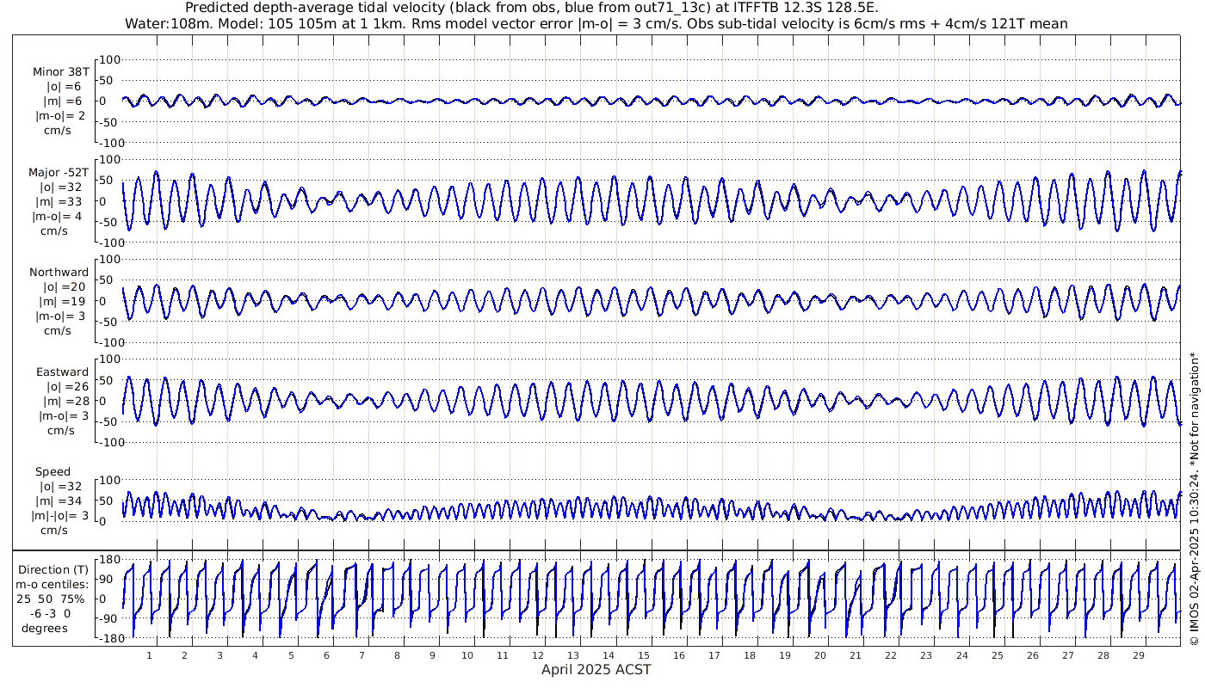The image size is (1205, 688).
Task: Click the "Predicted depth-average tidal velocity" title line
Action: (532, 8)
